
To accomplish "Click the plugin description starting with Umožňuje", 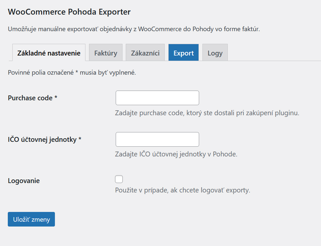I will pos(134,29).
